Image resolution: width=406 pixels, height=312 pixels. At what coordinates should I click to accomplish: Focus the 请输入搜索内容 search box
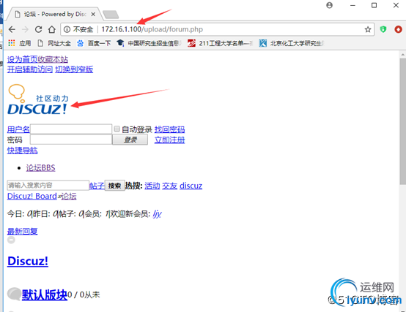tap(48, 186)
